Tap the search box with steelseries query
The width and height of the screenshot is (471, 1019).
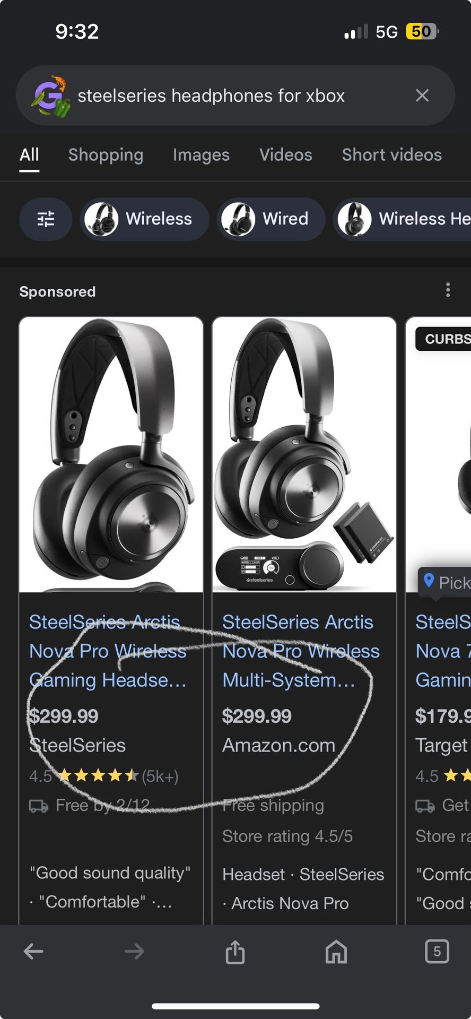[x=223, y=96]
